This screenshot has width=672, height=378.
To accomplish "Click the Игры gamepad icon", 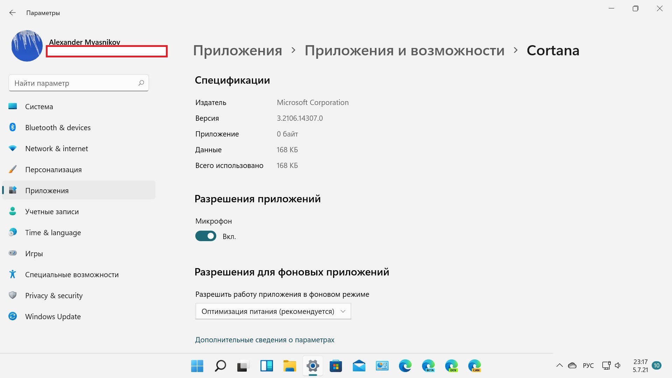I will click(x=13, y=253).
